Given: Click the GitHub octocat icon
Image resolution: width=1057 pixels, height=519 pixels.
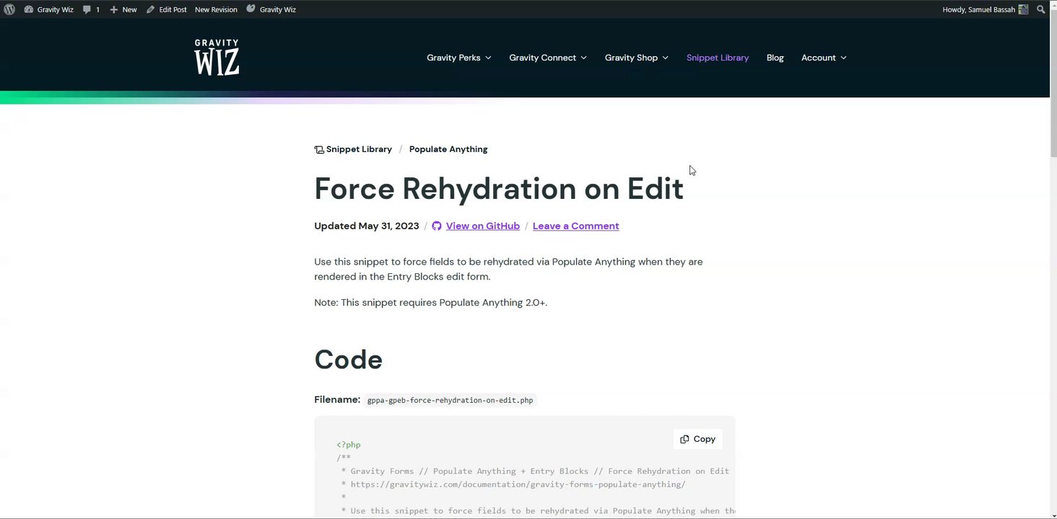Looking at the screenshot, I should 437,226.
